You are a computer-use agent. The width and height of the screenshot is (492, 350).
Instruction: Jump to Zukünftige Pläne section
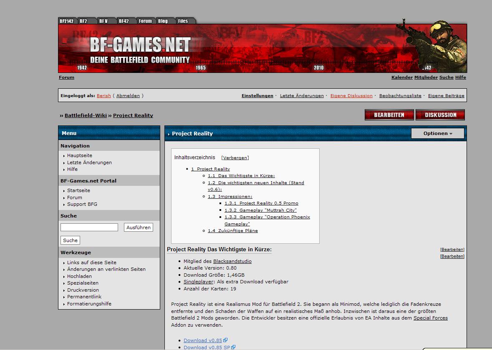233,230
